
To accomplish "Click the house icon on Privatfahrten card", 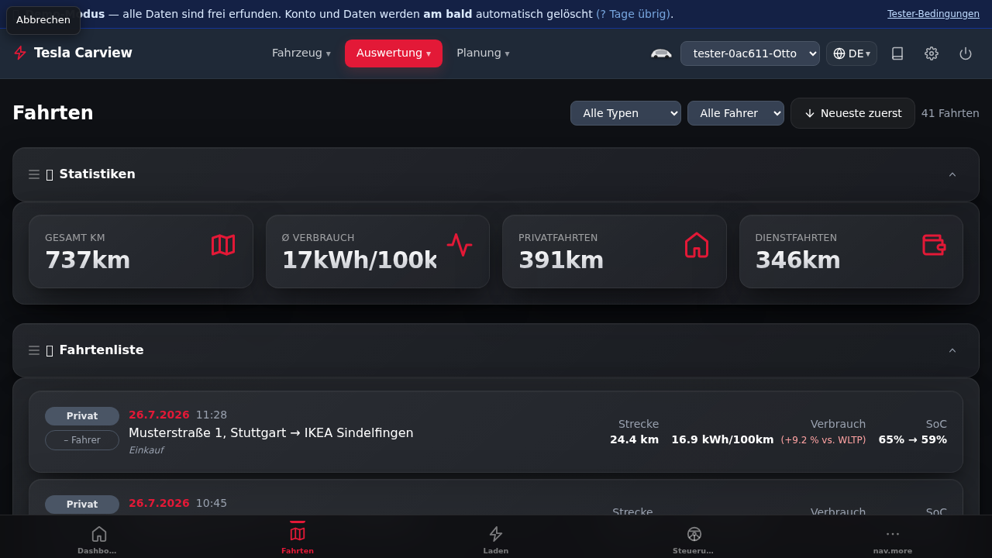I will point(697,245).
